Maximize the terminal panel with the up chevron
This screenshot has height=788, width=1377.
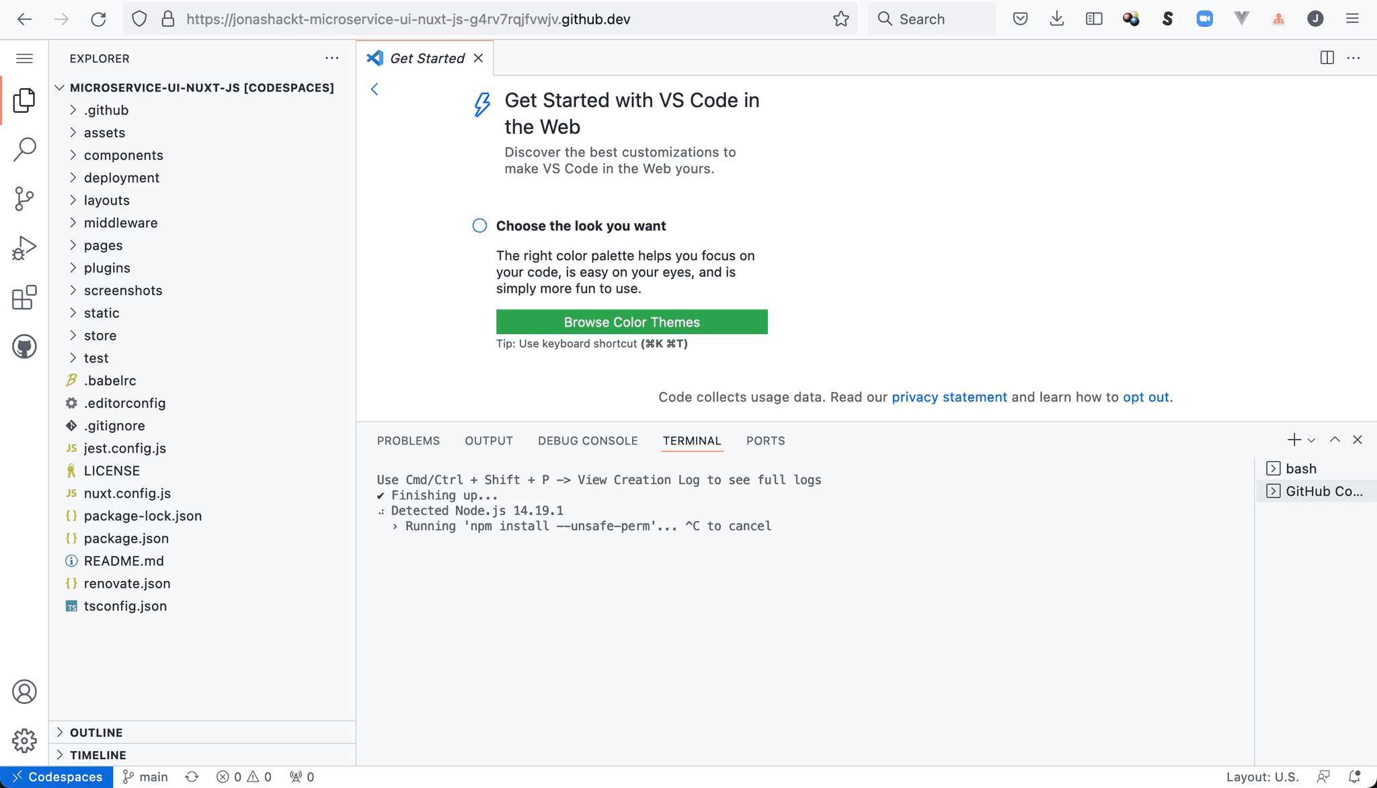1335,440
